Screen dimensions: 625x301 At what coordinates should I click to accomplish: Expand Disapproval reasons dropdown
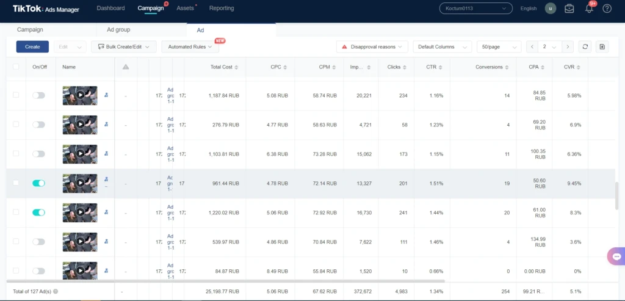click(x=372, y=46)
